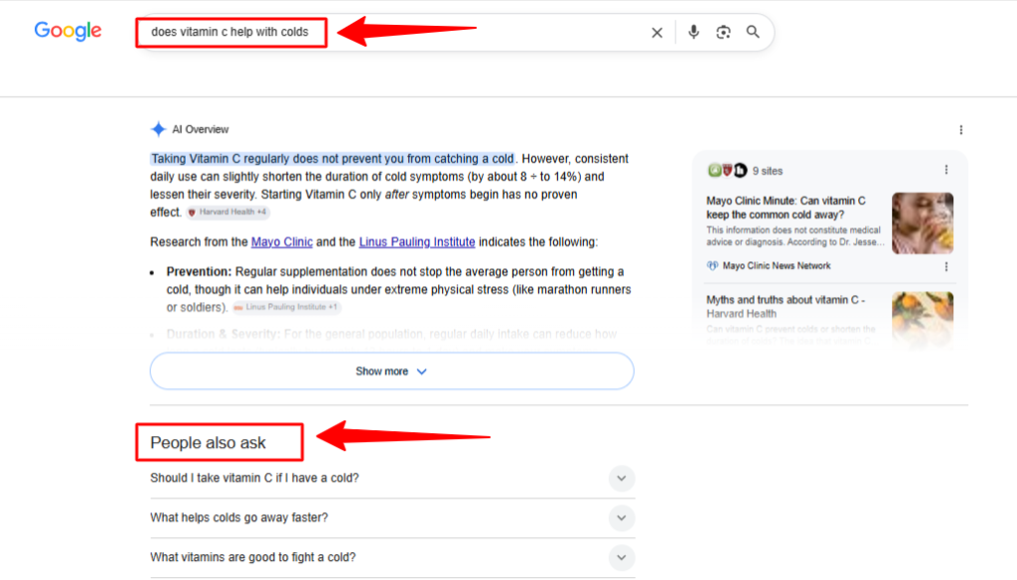Click the 'AI Overview' heading text

(200, 130)
